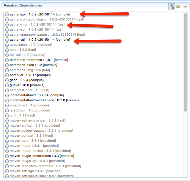Click jar icon beside maven-model entry
190x181 pixels.
(x=7, y=146)
